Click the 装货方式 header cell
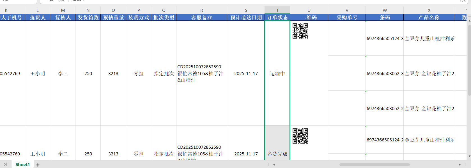Viewport: 471px width, 168px height. [139, 17]
